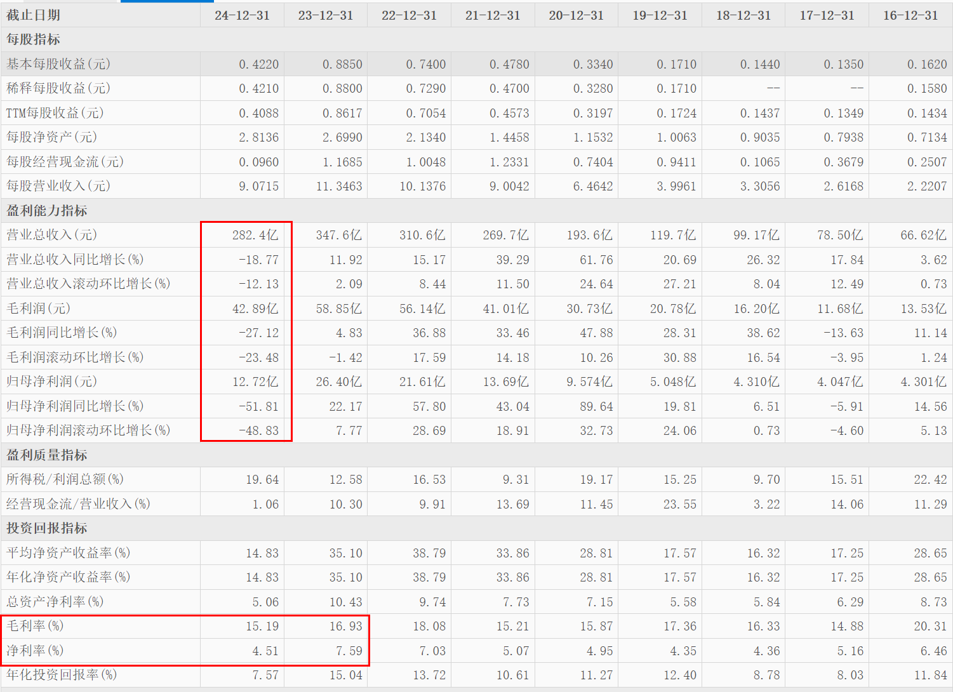Image resolution: width=953 pixels, height=692 pixels.
Task: Click the -48.83 rolling growth value
Action: [259, 431]
